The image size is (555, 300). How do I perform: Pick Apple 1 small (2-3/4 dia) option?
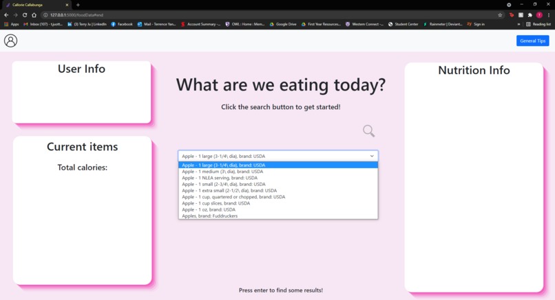click(x=278, y=184)
